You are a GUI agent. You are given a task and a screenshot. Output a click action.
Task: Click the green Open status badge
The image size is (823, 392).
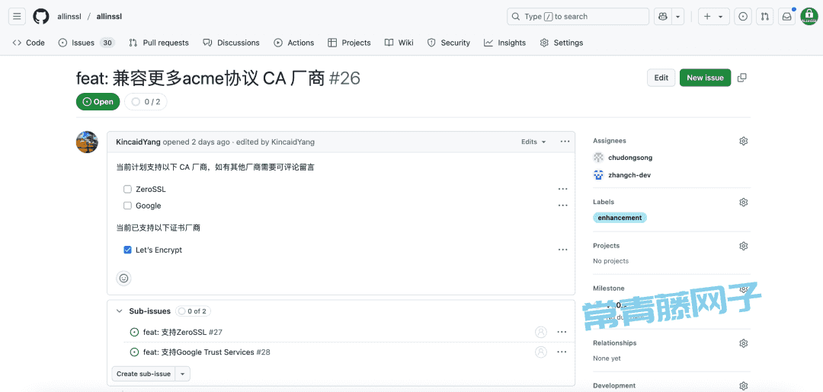(98, 102)
